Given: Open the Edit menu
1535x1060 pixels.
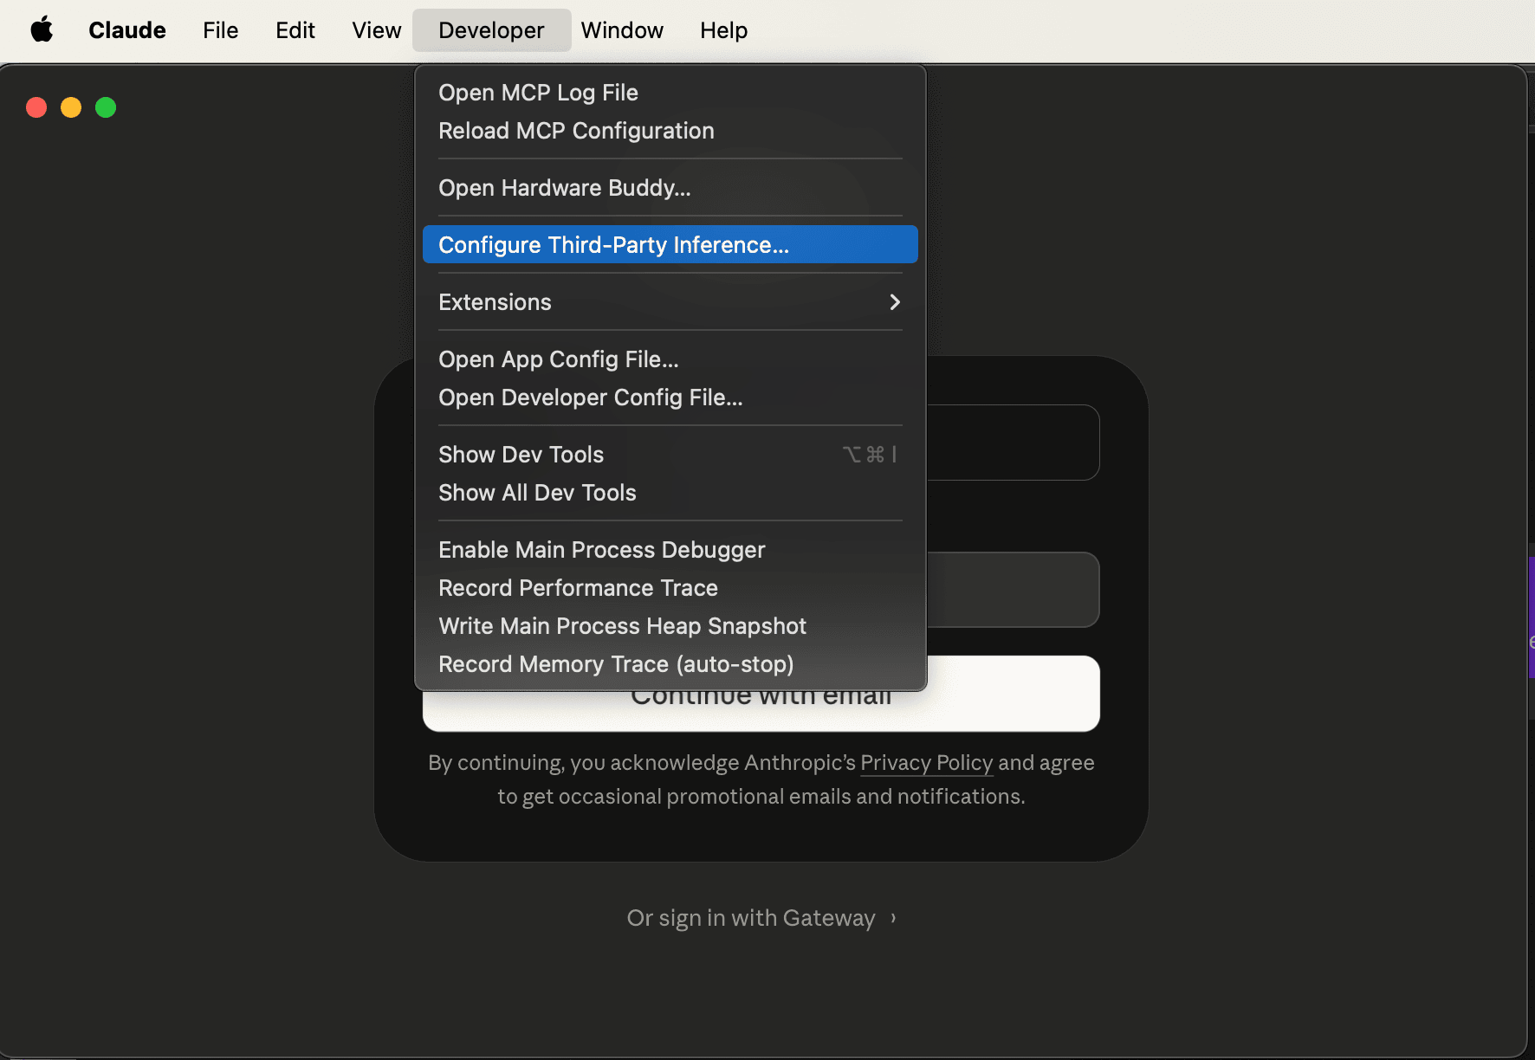Looking at the screenshot, I should [295, 30].
